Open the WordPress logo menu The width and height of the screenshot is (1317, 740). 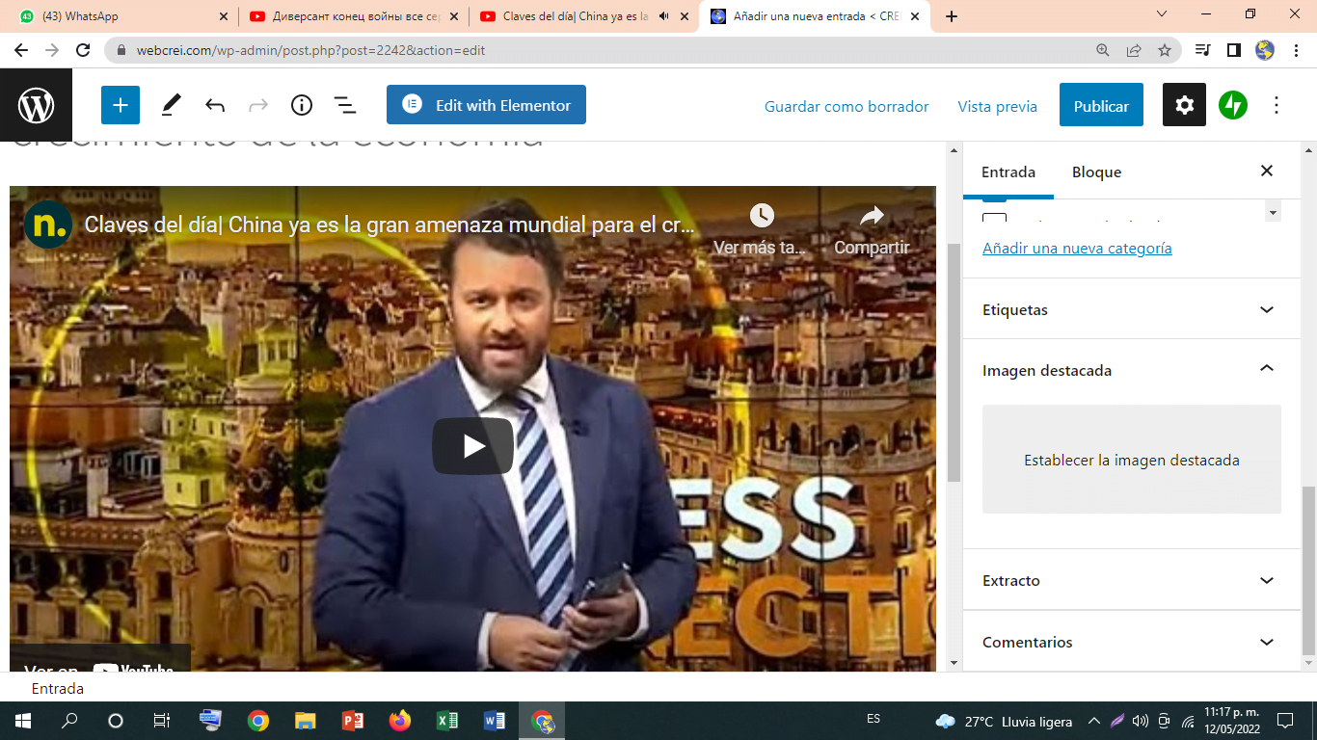pyautogui.click(x=36, y=105)
